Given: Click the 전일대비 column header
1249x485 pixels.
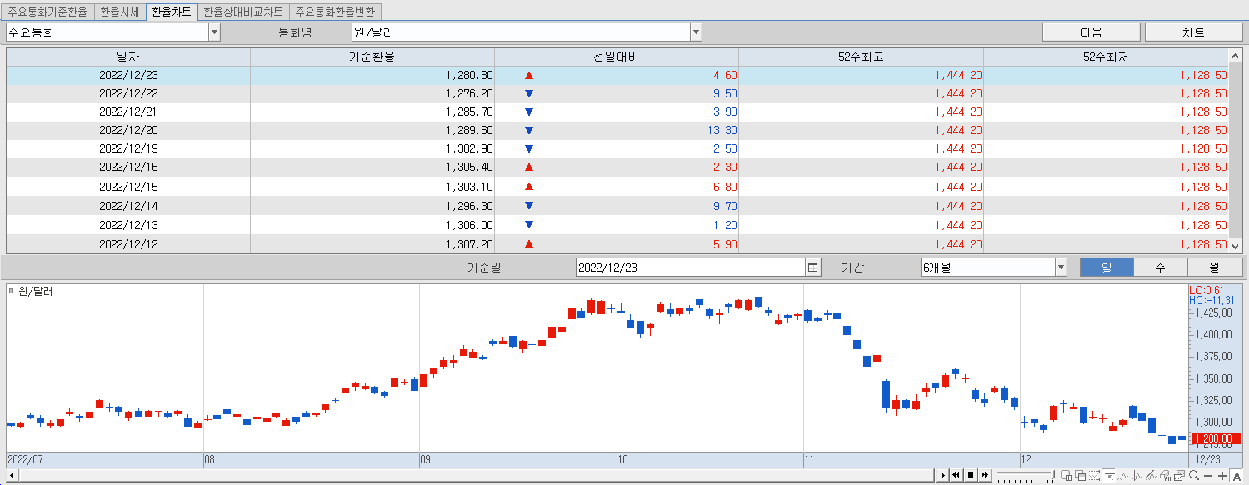Looking at the screenshot, I should click(617, 57).
